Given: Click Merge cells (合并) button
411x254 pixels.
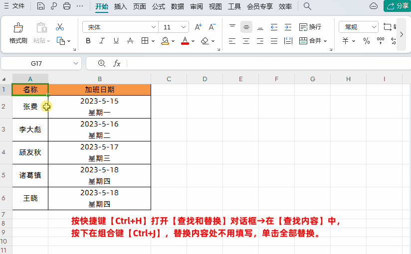Looking at the screenshot, I should coord(310,41).
